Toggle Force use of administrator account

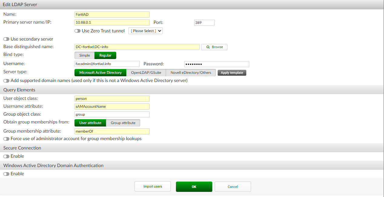pos(6,139)
